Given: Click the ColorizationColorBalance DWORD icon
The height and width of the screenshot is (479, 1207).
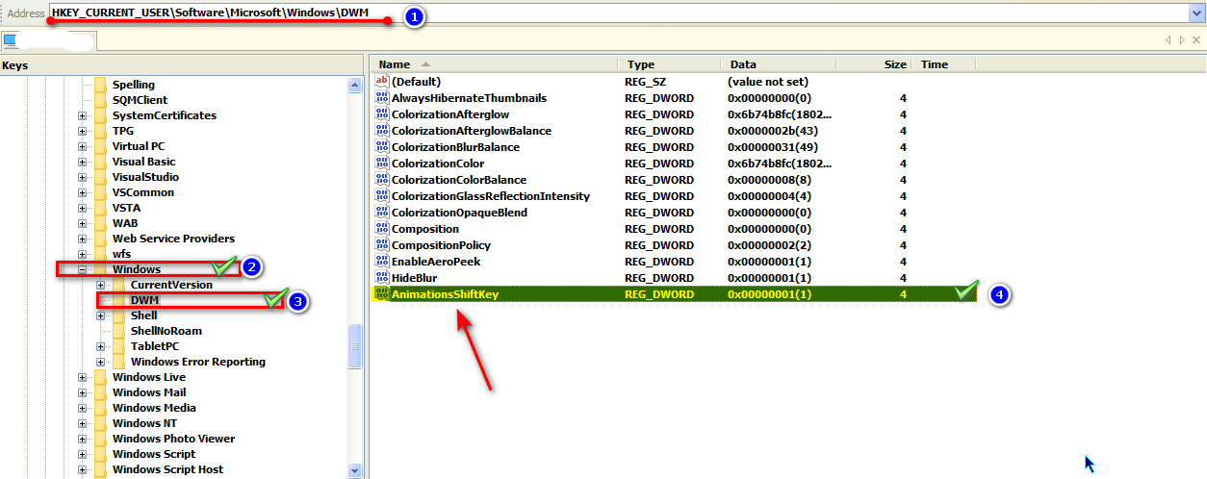Looking at the screenshot, I should point(381,180).
